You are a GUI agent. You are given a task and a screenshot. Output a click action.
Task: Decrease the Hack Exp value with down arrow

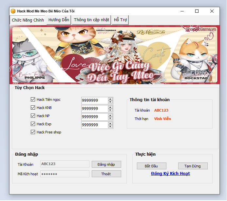point(110,127)
